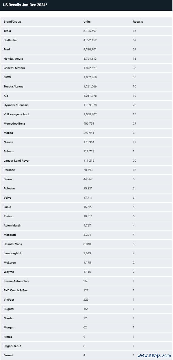This screenshot has width=173, height=360.
Task: Select the Lamborghini row label
Action: [x=12, y=253]
